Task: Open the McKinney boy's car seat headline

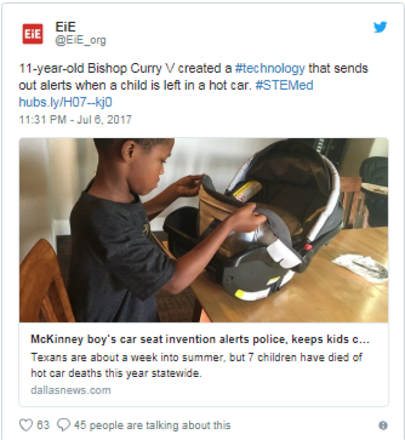Action: tap(200, 339)
